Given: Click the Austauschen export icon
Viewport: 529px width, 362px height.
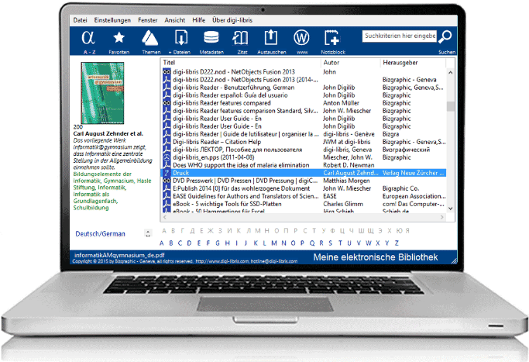Looking at the screenshot, I should click(x=271, y=38).
